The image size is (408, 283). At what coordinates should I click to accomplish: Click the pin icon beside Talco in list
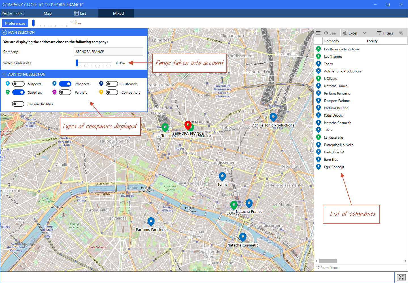tap(318, 130)
